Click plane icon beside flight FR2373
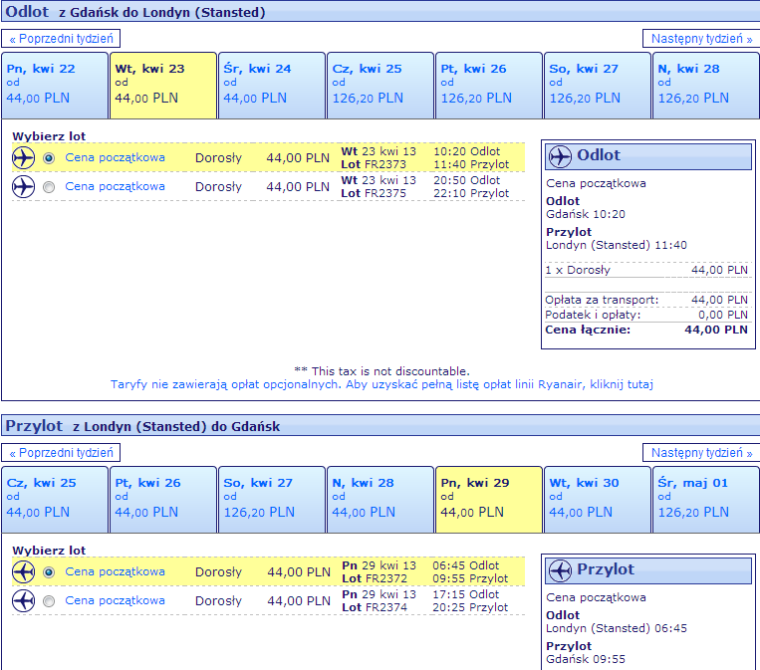Viewport: 760px width, 670px height. point(23,158)
